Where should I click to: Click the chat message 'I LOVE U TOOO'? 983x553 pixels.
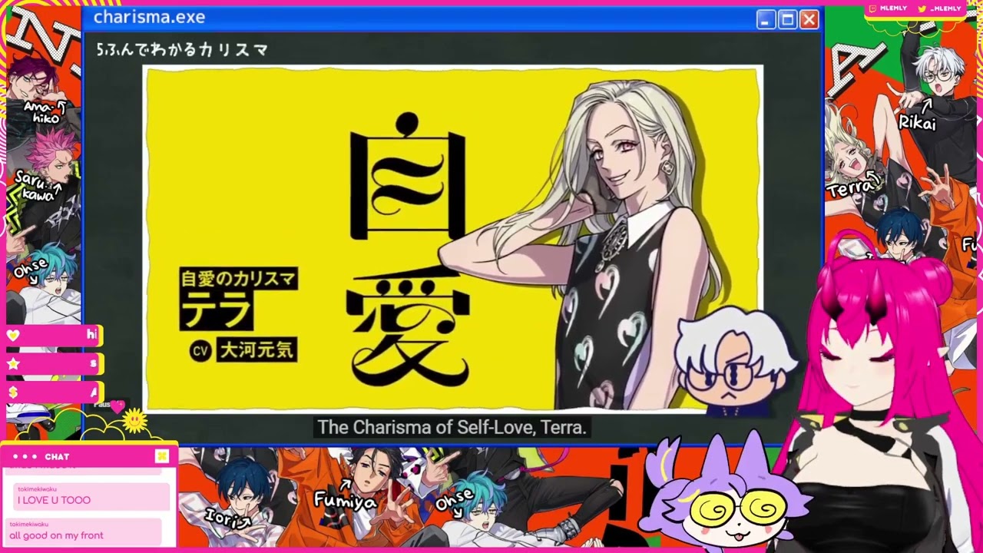pyautogui.click(x=54, y=500)
